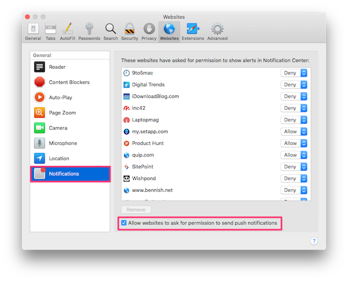Choose Page Zoom from the sidebar
This screenshot has width=348, height=281.
tap(62, 113)
